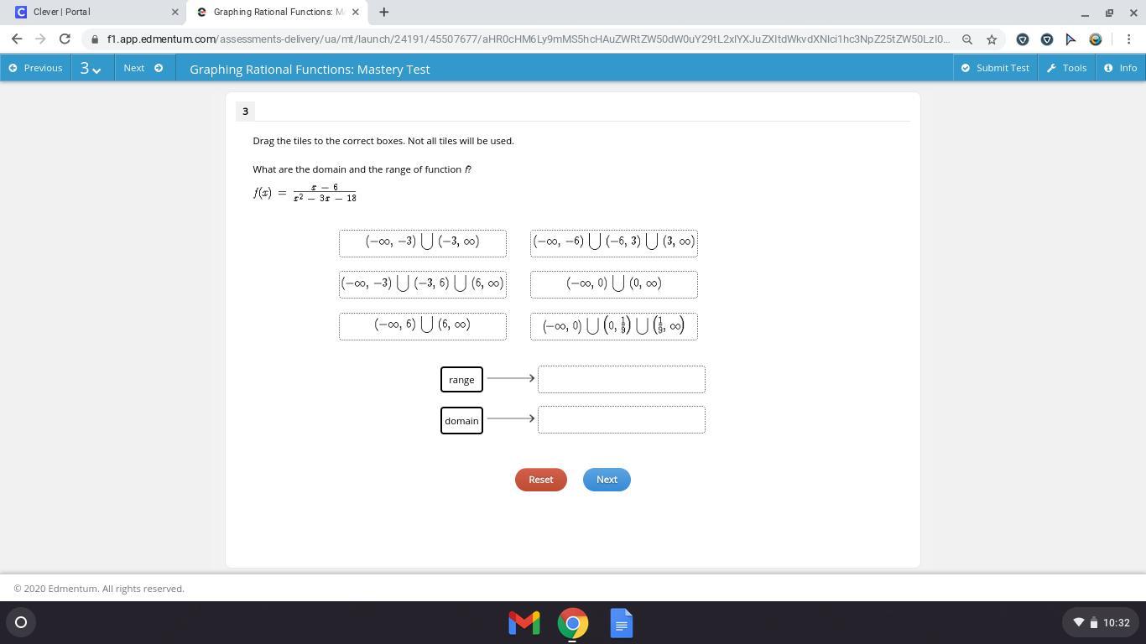Click the arrow-shaped extension icon
The image size is (1146, 644).
point(1070,39)
